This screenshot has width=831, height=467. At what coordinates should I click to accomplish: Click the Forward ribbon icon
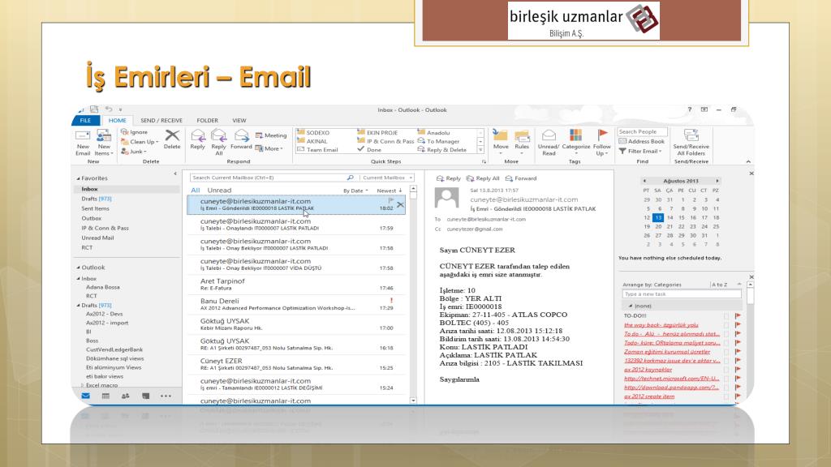pos(241,135)
